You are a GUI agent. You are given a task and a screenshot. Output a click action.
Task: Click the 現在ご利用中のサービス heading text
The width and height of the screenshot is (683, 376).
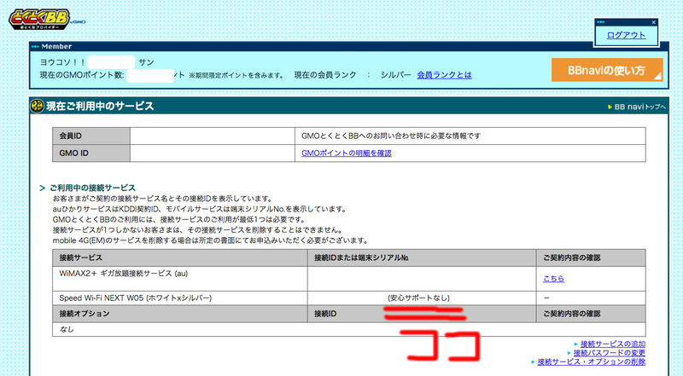point(100,107)
